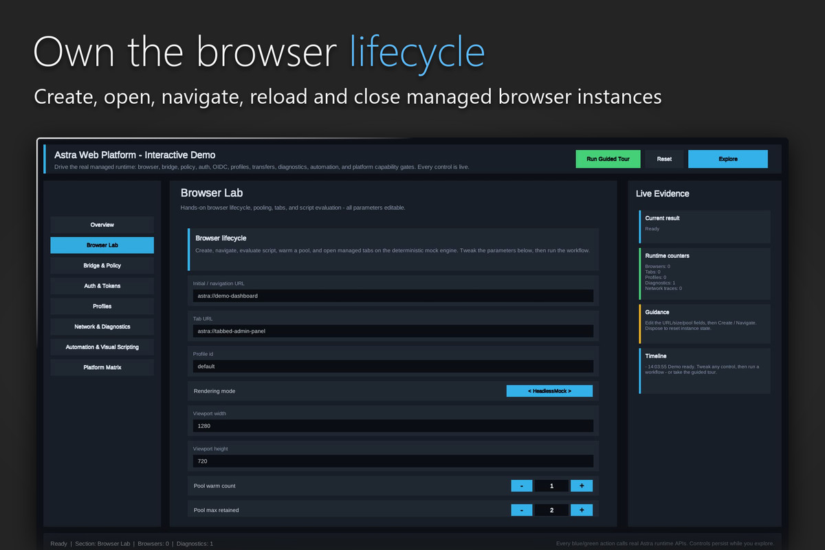Increase Pool max retained with plus
Screen dimensions: 825x550
point(582,510)
